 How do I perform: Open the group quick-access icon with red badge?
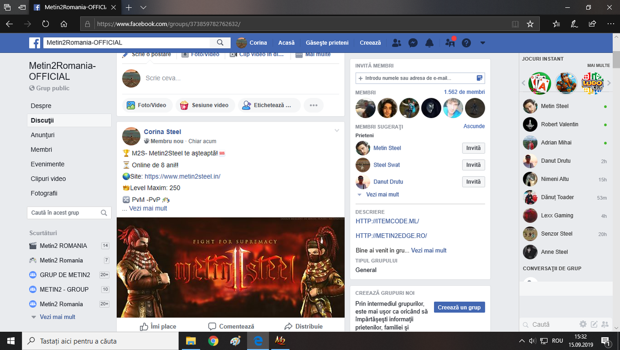coord(450,43)
